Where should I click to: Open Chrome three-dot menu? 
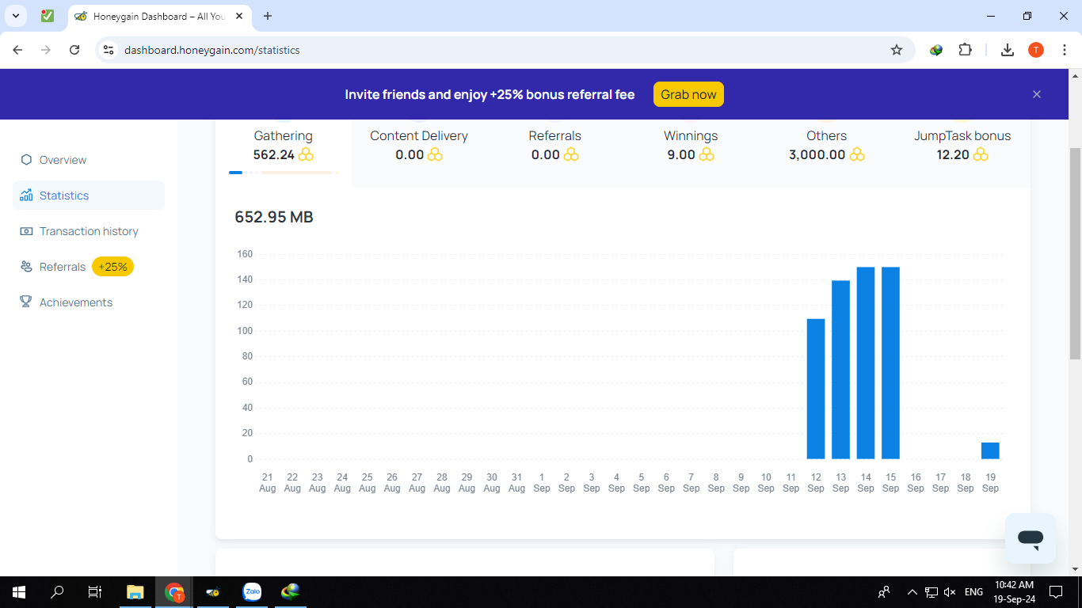1064,50
